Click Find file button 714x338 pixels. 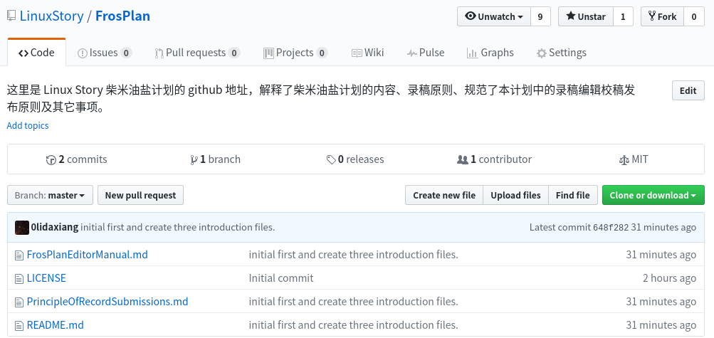point(573,195)
